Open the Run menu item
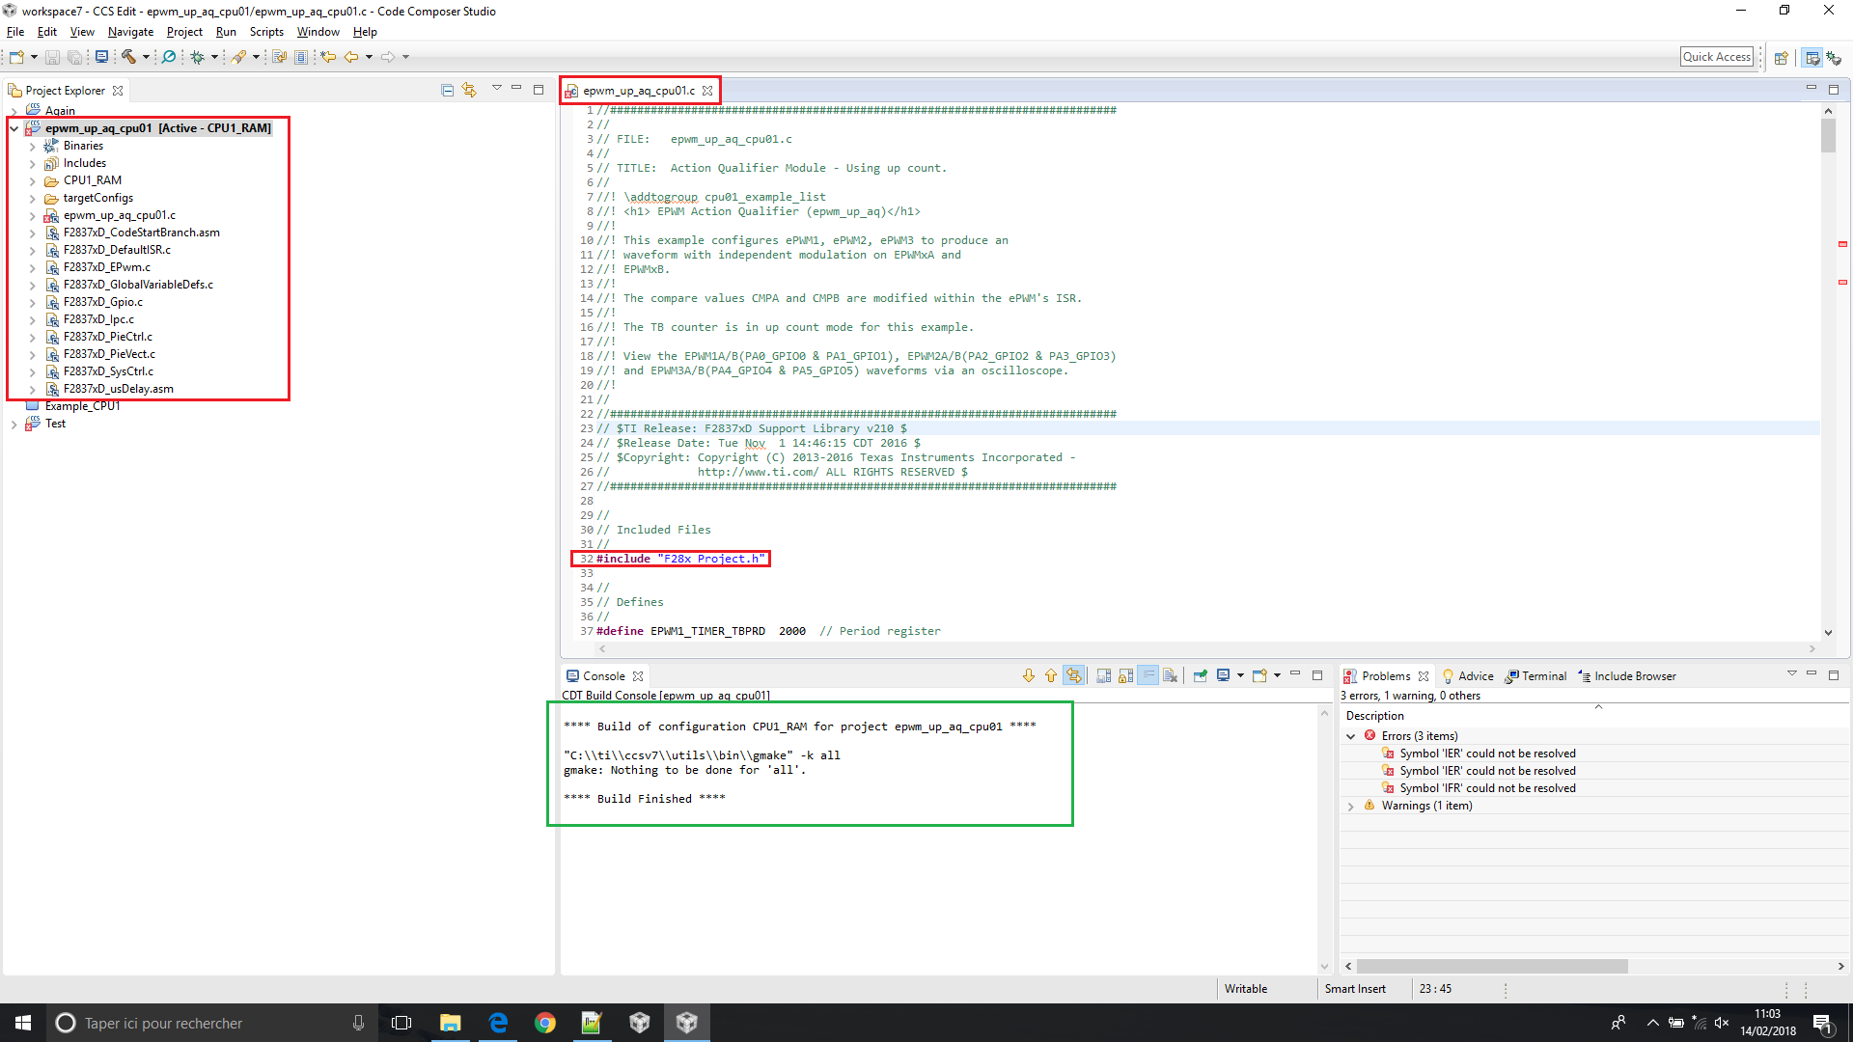 [x=225, y=32]
